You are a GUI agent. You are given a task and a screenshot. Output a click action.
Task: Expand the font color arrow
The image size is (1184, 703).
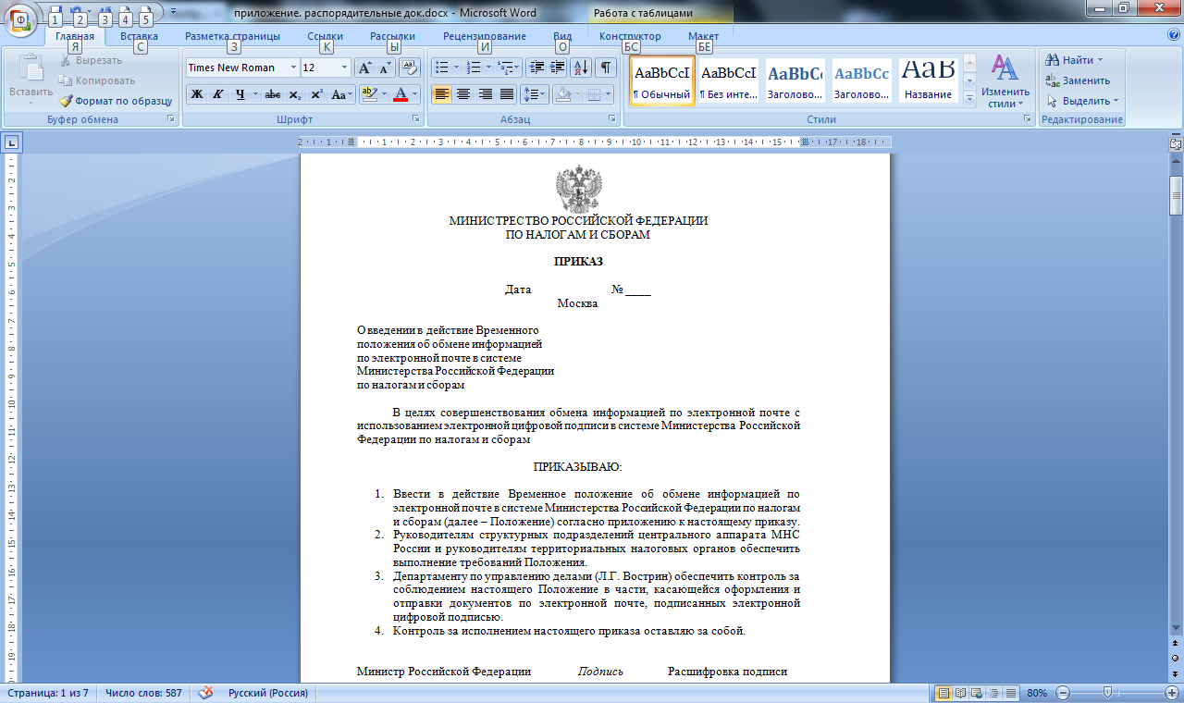415,94
